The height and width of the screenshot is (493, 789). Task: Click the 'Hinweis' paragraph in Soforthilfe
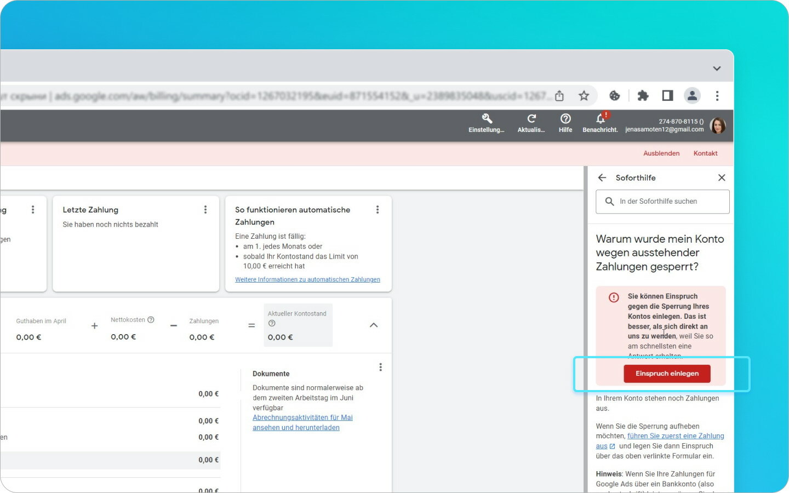click(655, 481)
